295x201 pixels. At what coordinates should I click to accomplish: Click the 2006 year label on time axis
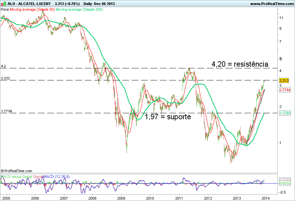35,198
